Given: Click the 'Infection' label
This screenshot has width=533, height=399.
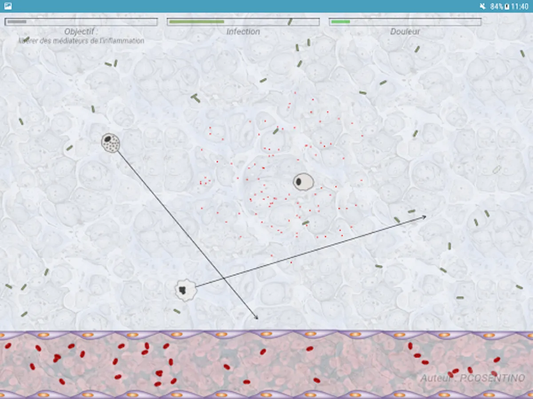Looking at the screenshot, I should tap(243, 31).
